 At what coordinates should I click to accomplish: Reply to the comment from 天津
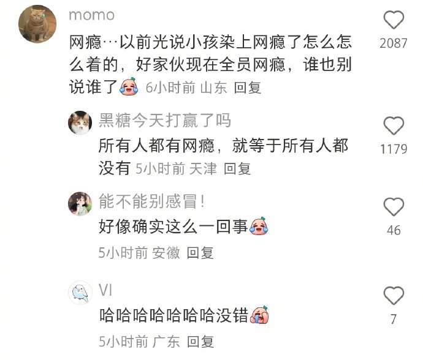point(237,169)
